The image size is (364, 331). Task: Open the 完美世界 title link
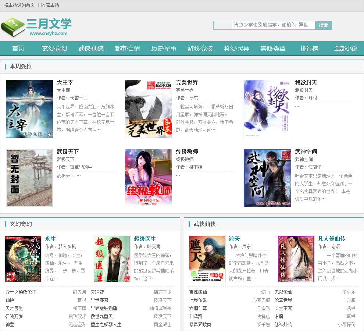point(187,82)
